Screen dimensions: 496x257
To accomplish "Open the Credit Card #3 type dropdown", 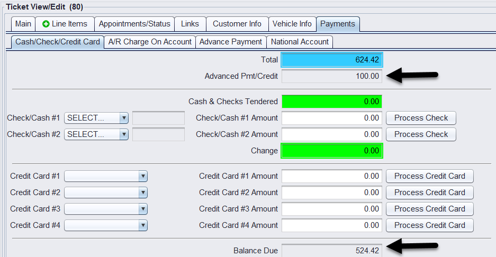I will click(x=142, y=209).
